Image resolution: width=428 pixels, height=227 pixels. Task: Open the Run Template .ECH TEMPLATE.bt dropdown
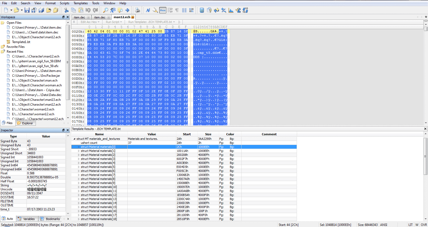[152, 22]
